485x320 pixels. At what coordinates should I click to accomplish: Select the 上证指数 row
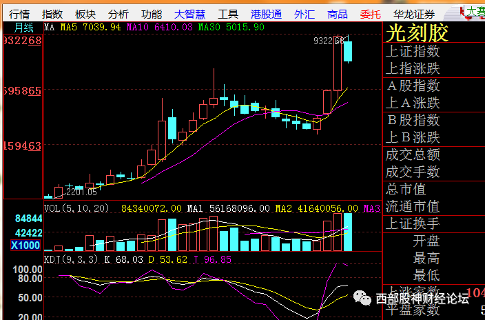tap(434, 52)
